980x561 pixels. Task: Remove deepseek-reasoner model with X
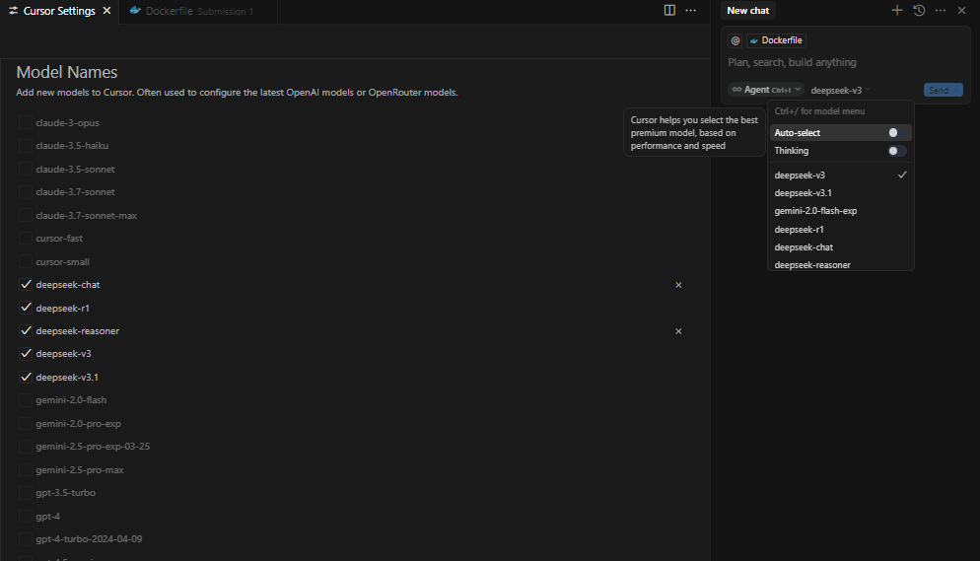678,331
